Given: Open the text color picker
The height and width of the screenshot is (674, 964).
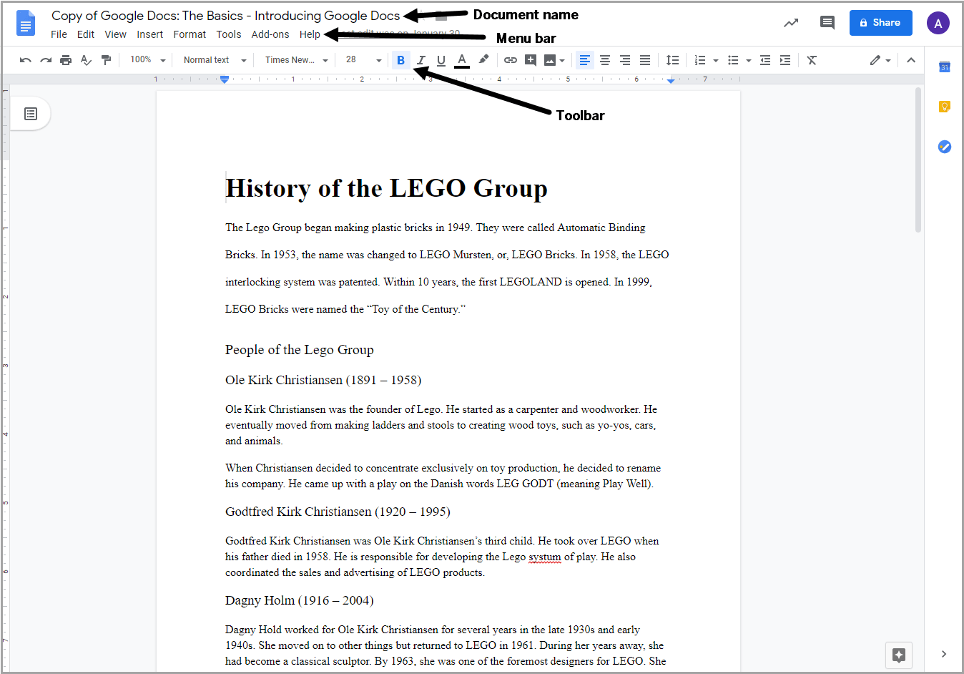Looking at the screenshot, I should point(462,60).
